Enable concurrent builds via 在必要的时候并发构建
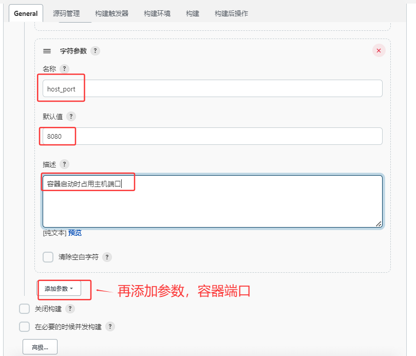Screen dimensions: 416x356 pos(24,326)
